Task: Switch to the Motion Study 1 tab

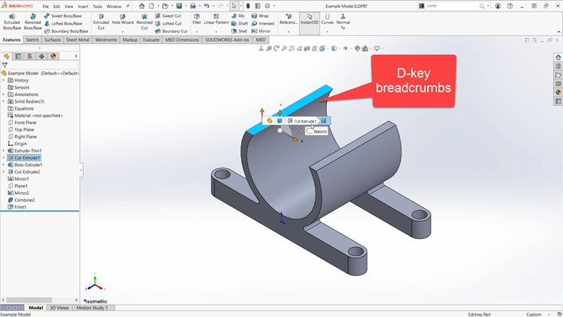Action: pos(92,308)
